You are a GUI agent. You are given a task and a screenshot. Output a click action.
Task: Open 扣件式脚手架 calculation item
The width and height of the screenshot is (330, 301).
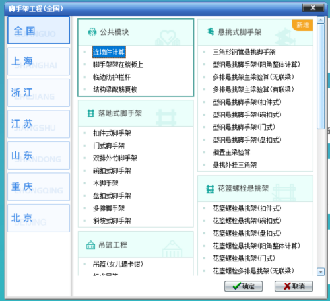pos(112,133)
